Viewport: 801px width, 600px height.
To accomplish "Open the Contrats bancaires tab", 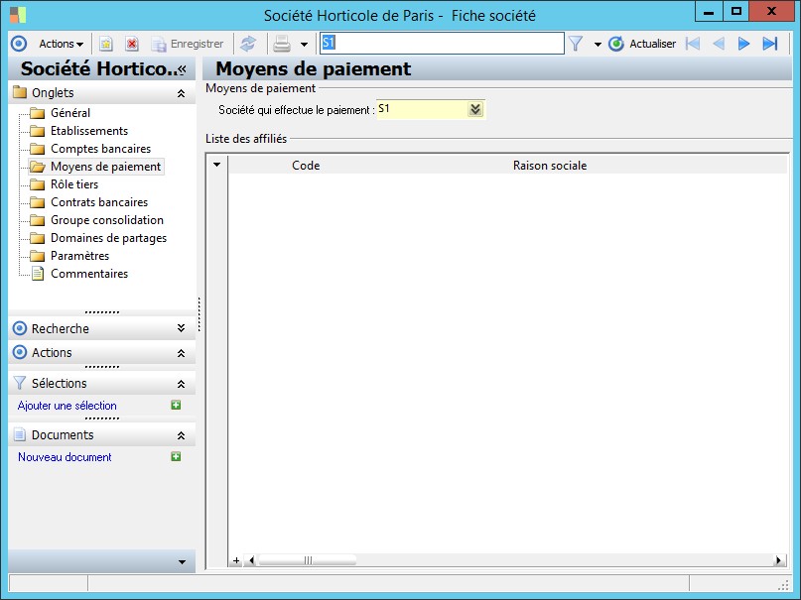I will coord(99,202).
